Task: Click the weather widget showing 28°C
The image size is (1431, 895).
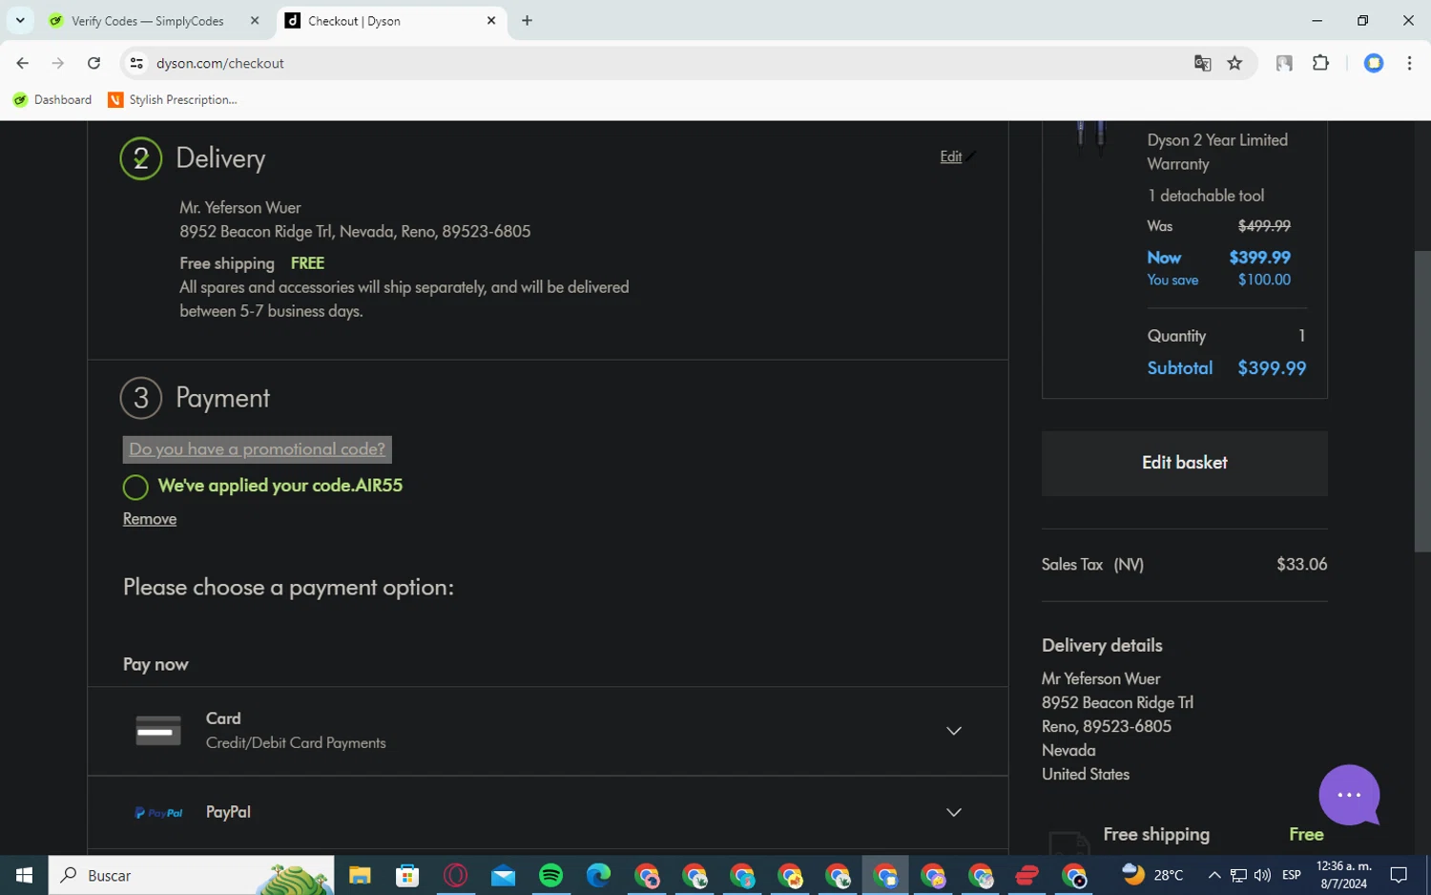Action: pos(1152,875)
